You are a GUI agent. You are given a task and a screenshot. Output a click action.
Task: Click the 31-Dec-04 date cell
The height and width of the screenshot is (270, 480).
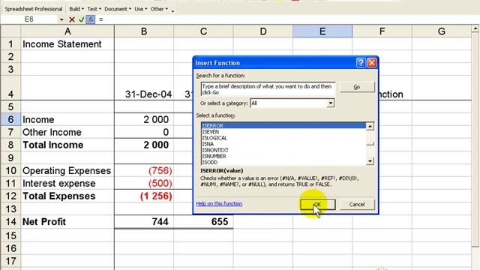coord(144,88)
